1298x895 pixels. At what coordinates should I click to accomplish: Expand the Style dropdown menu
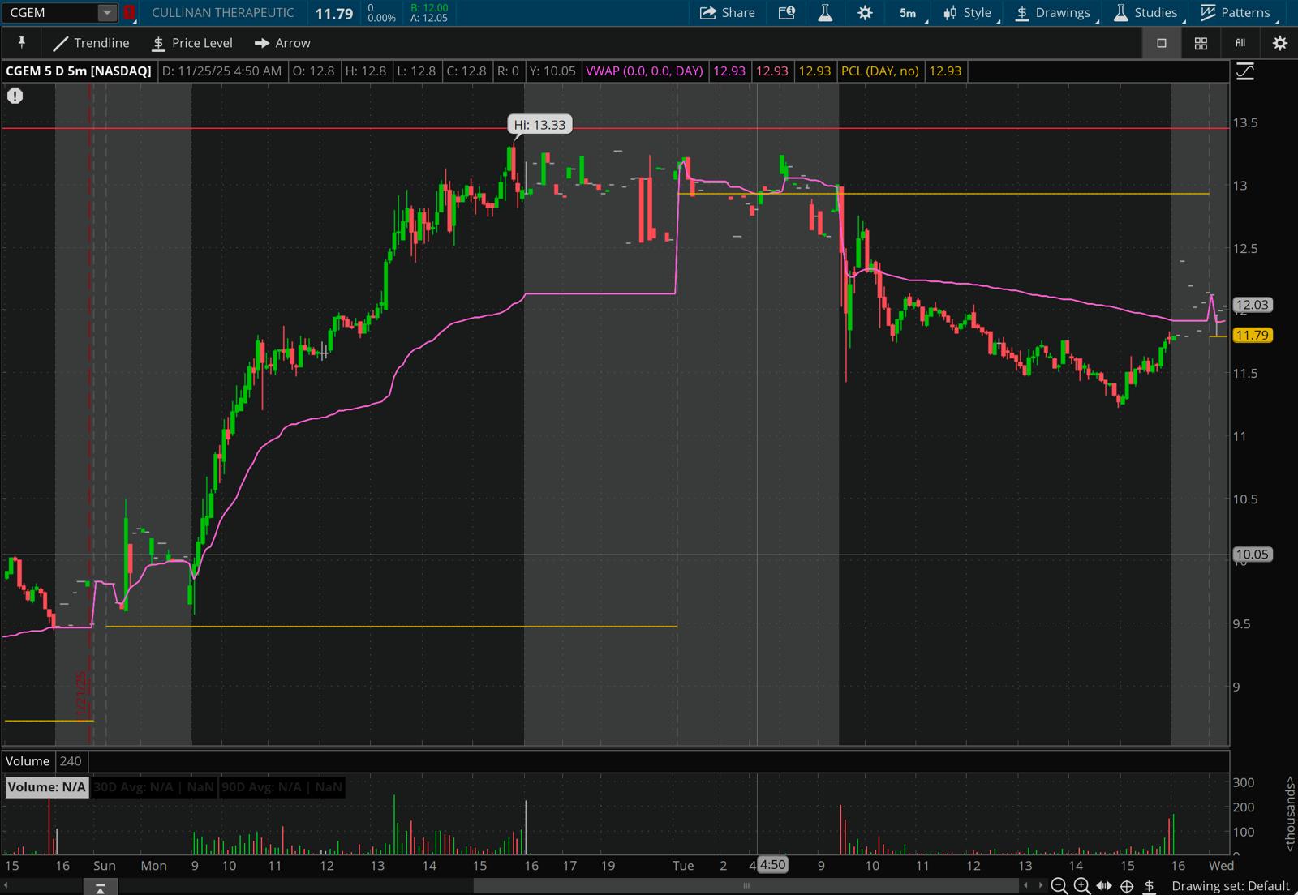[968, 13]
